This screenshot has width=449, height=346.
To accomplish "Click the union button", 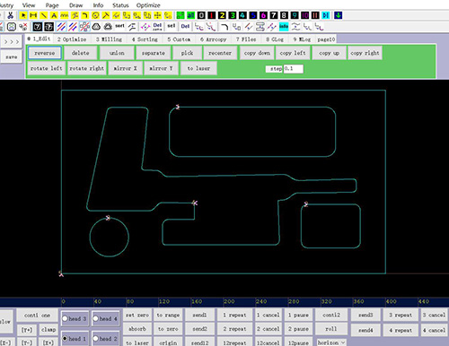I will tap(117, 53).
